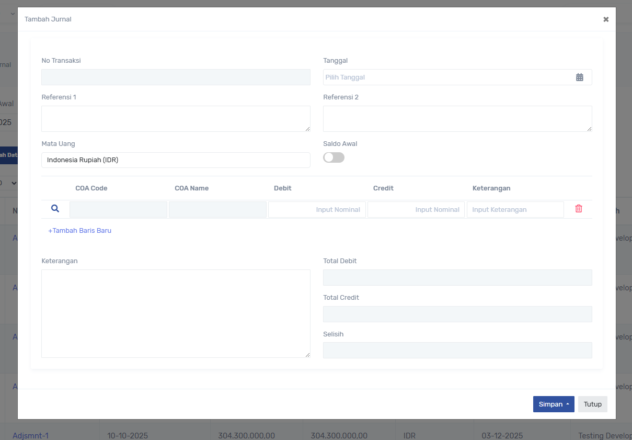The width and height of the screenshot is (632, 440).
Task: Open the calendar icon in Tanggal field
Action: tap(579, 77)
